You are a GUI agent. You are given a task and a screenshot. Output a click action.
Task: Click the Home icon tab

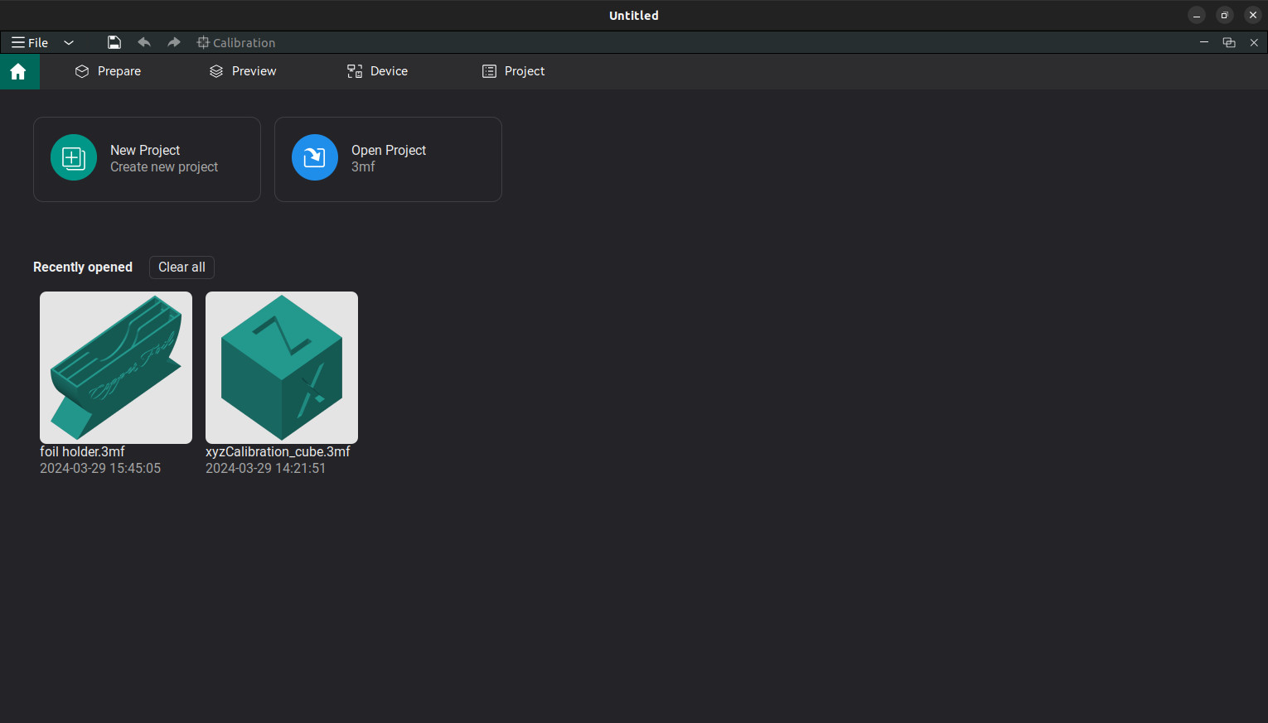(x=18, y=72)
